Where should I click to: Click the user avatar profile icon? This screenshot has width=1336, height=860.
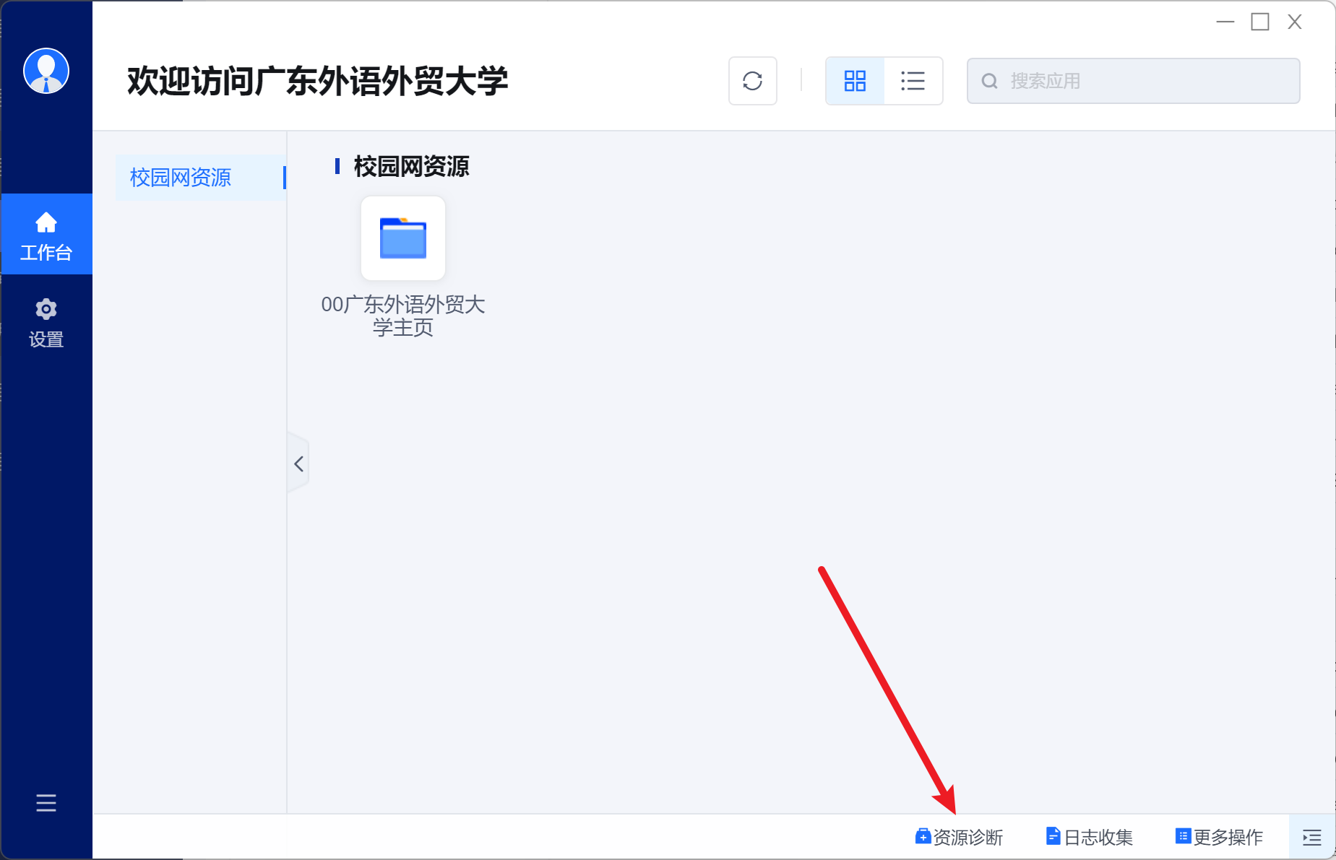[x=46, y=71]
